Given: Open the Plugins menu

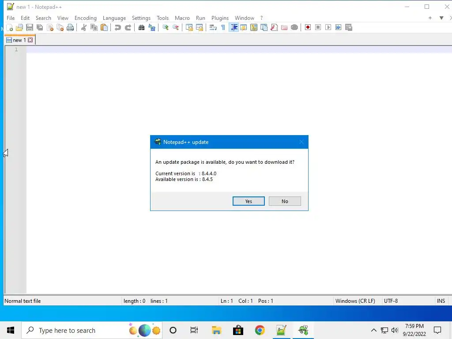Looking at the screenshot, I should pos(220,18).
